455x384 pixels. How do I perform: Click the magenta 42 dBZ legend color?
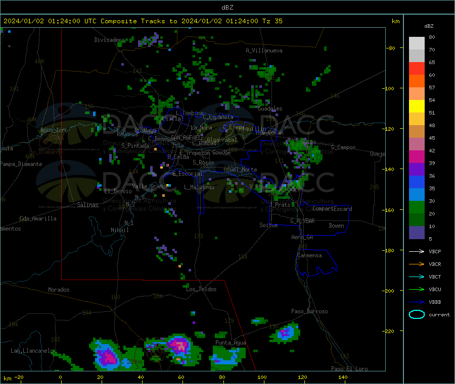pos(417,156)
